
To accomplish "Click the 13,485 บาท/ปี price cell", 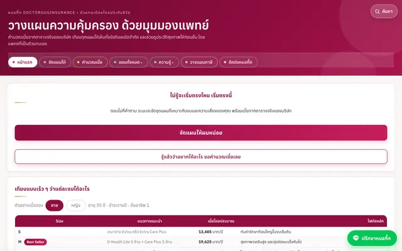I will pos(211,232).
